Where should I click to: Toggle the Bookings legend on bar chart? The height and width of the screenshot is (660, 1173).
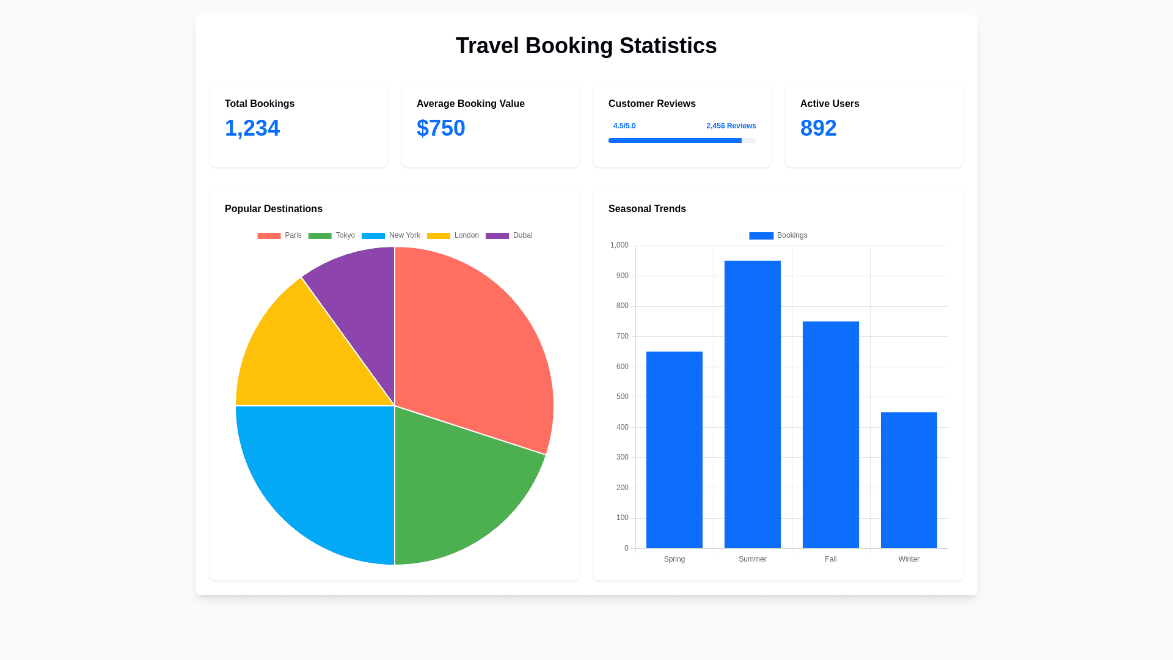(778, 235)
